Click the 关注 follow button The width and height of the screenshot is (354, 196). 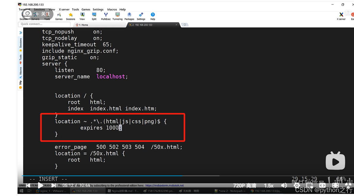[x=42, y=14]
